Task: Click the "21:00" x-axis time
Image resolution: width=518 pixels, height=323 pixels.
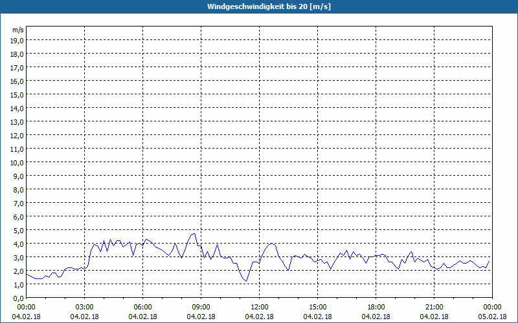Action: 434,307
